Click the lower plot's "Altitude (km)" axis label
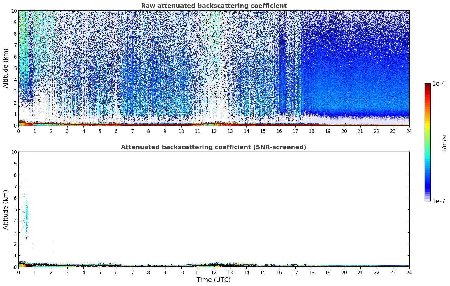Screen dimensions: 450x286 pyautogui.click(x=6, y=209)
